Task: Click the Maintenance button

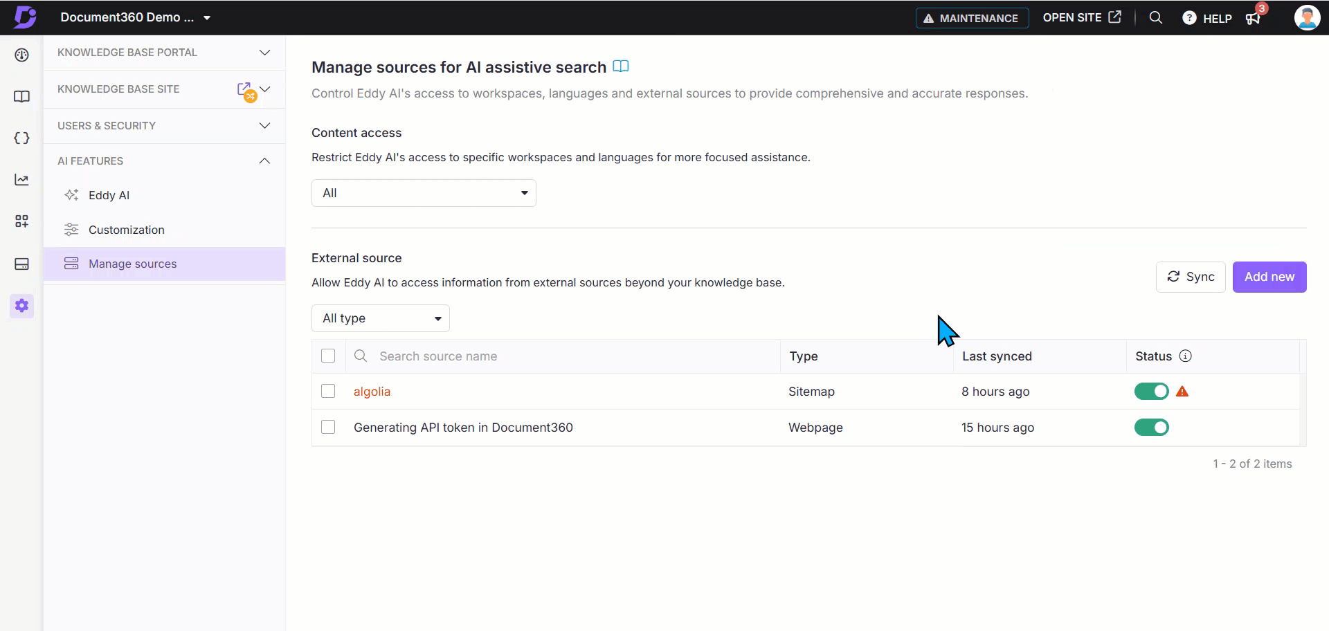Action: click(972, 18)
